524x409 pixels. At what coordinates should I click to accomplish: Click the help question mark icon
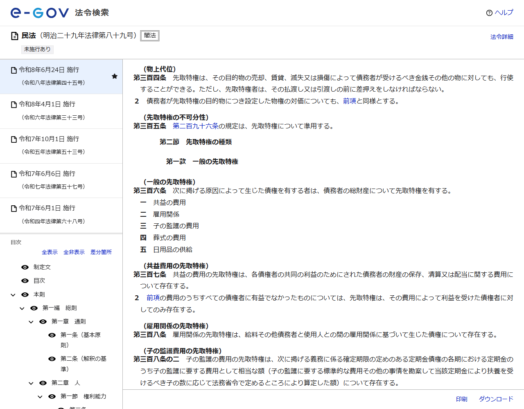[x=489, y=13]
